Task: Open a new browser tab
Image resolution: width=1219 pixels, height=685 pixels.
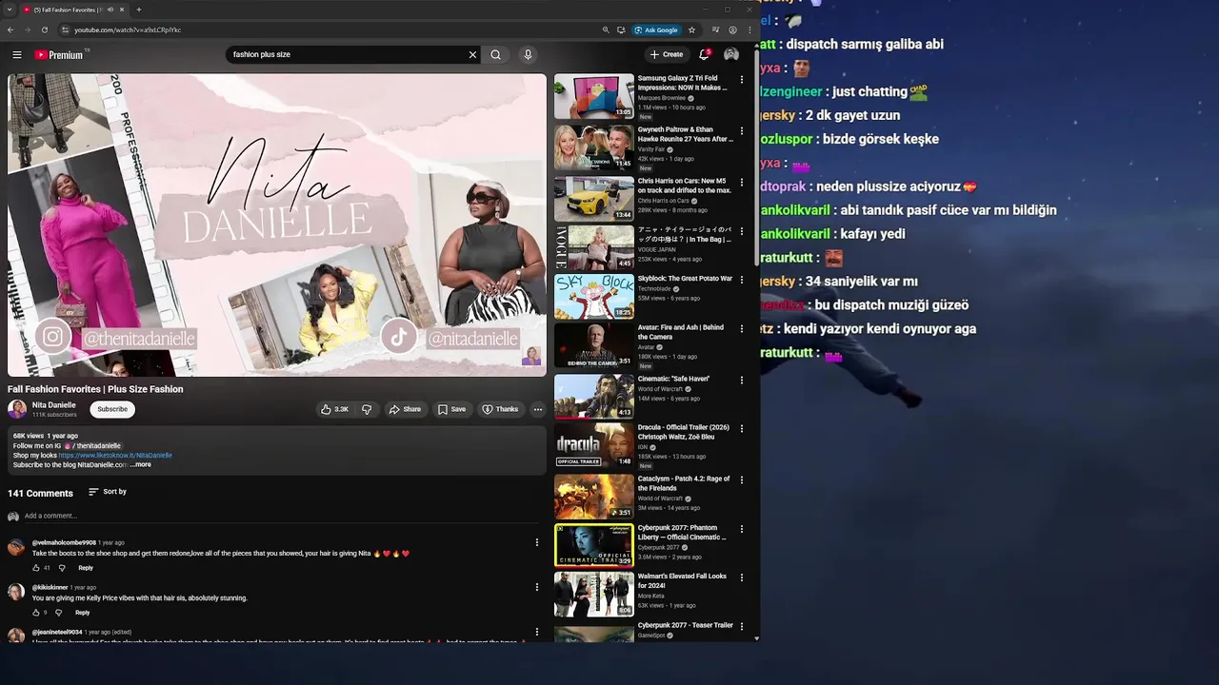Action: point(138,10)
